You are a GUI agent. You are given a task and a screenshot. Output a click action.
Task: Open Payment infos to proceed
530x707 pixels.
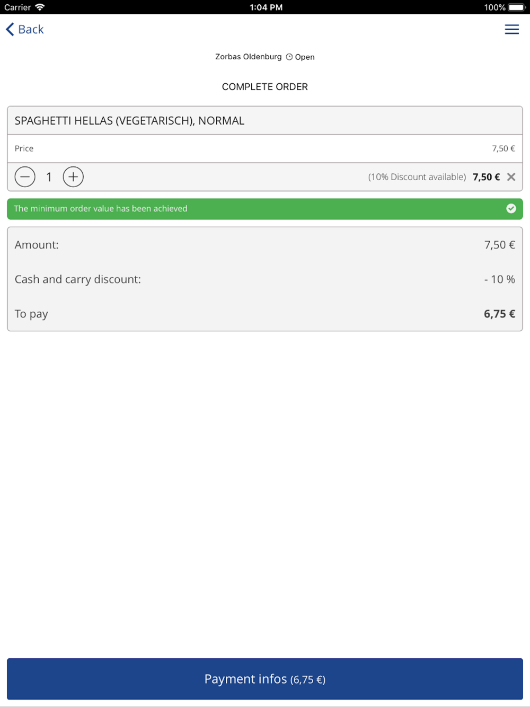coord(265,679)
